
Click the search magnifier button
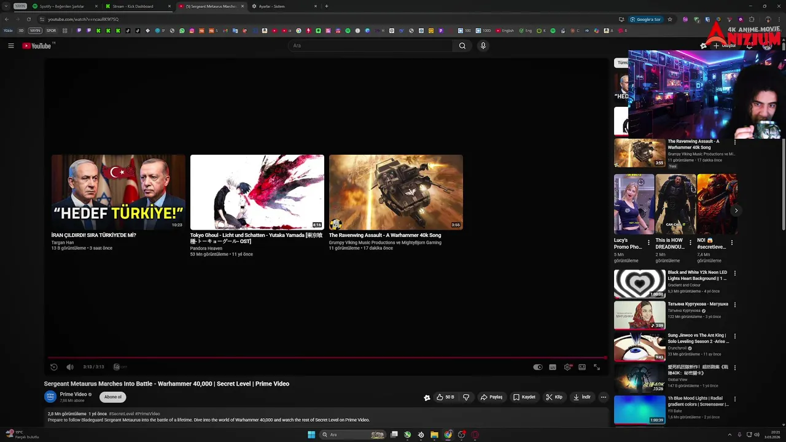pyautogui.click(x=462, y=45)
